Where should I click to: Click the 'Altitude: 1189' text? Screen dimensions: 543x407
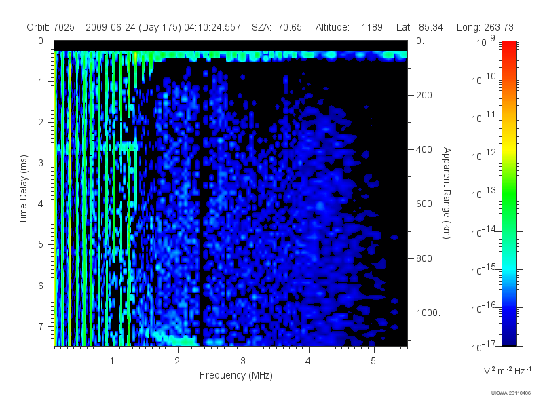pyautogui.click(x=349, y=27)
